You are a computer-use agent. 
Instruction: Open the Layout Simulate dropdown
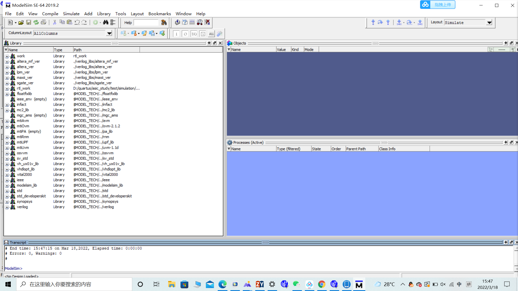pos(489,23)
